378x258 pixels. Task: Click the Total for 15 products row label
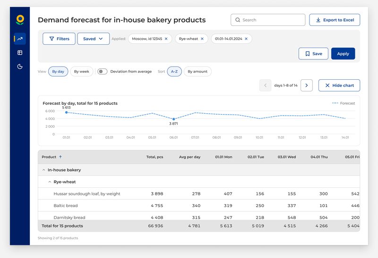(62, 226)
